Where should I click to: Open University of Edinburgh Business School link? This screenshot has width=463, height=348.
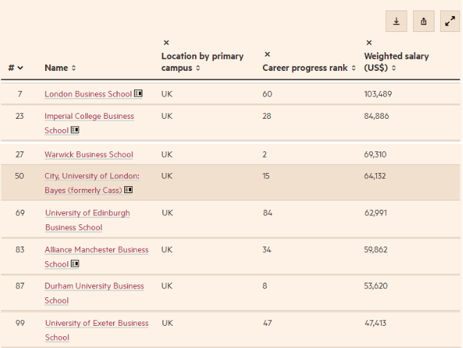click(x=87, y=213)
